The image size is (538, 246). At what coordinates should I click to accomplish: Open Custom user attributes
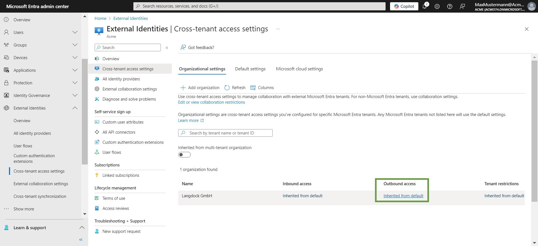123,122
